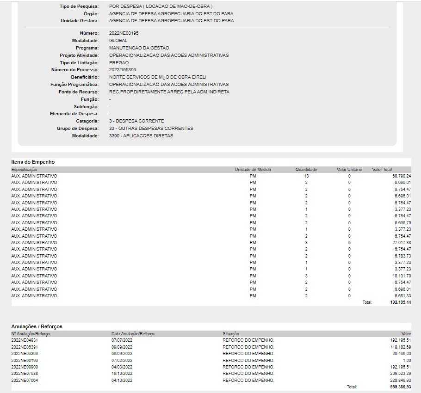Viewport: 421px width, 393px height.
Task: Click the Valor Total column header
Action: (382, 170)
